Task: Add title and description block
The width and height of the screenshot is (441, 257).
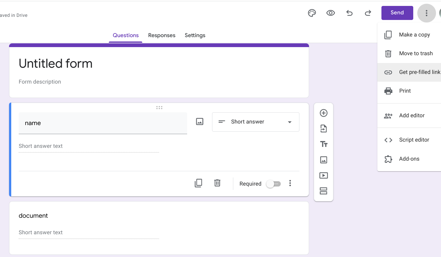Action: [x=324, y=144]
